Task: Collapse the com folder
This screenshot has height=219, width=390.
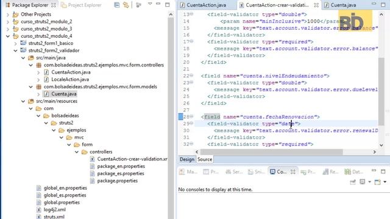Action: [31, 108]
